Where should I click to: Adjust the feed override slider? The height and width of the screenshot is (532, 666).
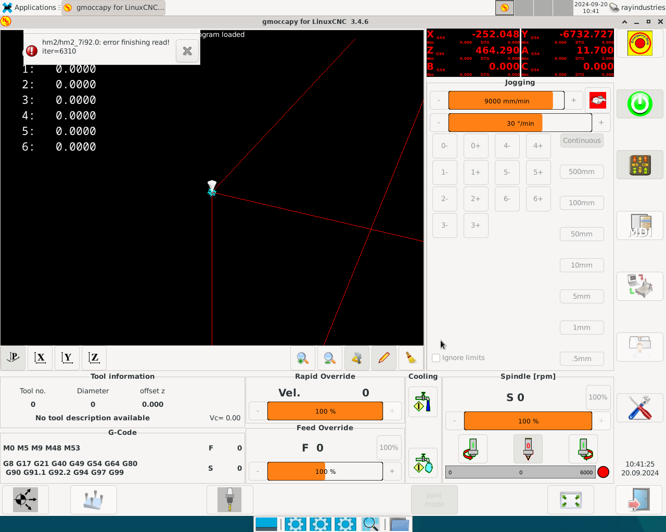click(325, 472)
